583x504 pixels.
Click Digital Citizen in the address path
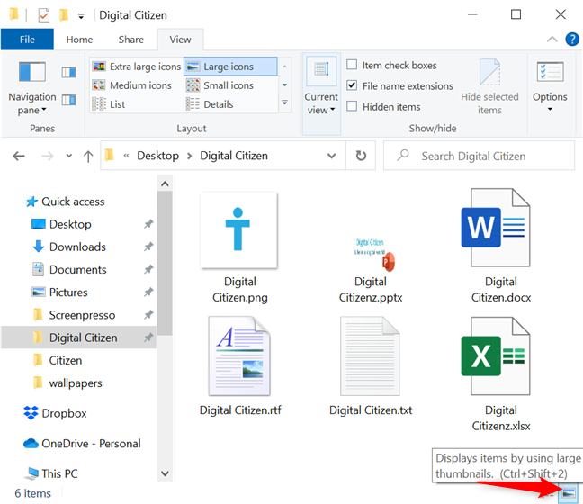(234, 156)
